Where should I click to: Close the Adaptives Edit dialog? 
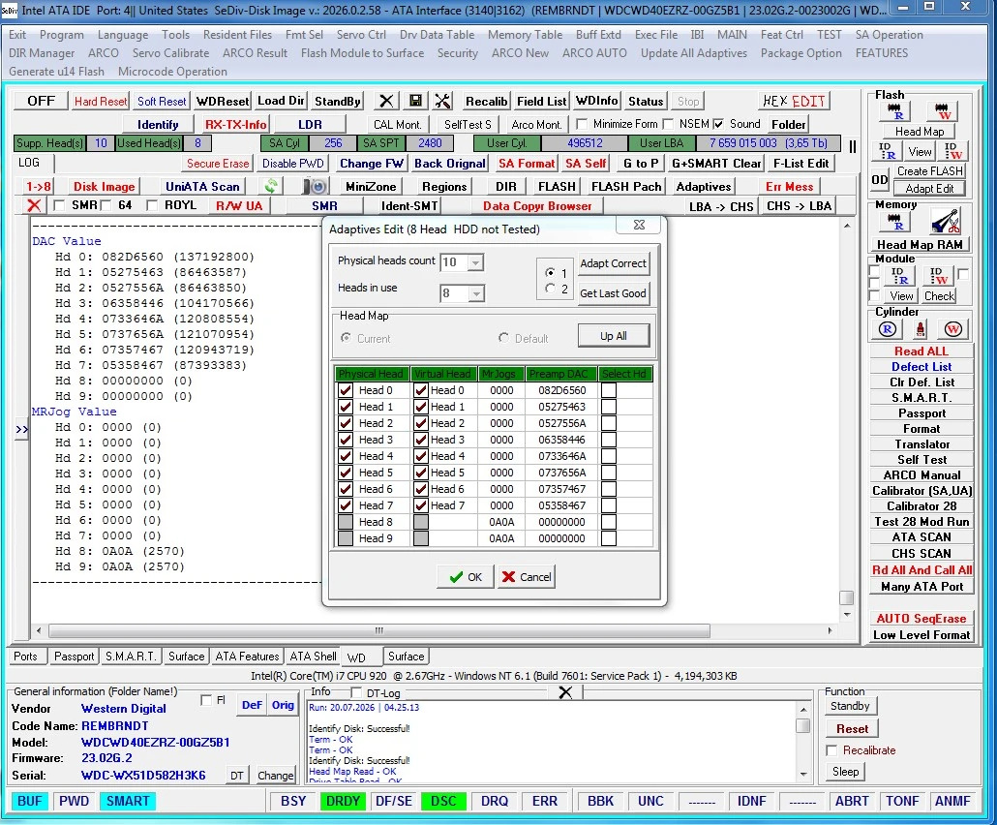(x=640, y=225)
